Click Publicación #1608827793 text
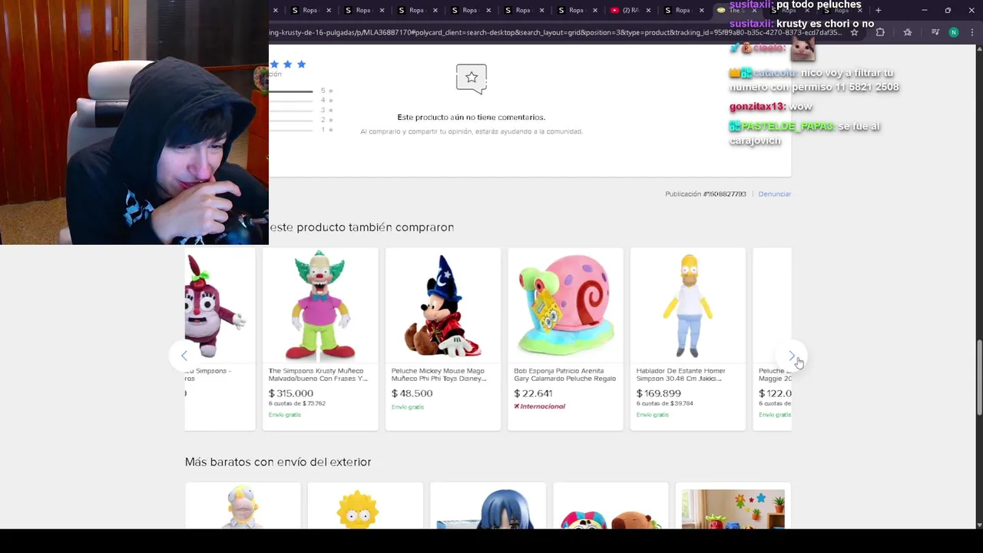This screenshot has width=983, height=553. pos(706,194)
